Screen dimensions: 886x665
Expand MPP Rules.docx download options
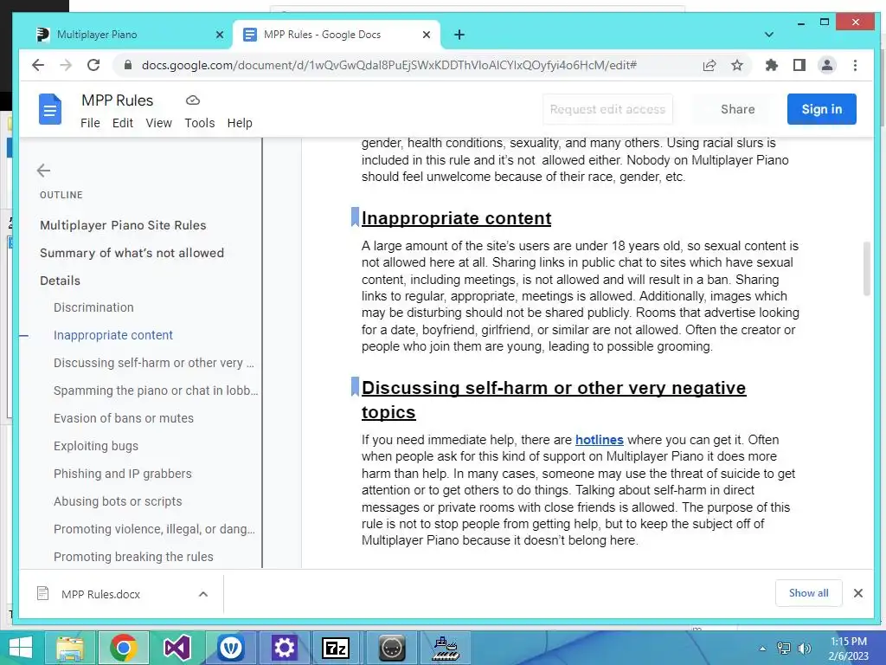[203, 594]
